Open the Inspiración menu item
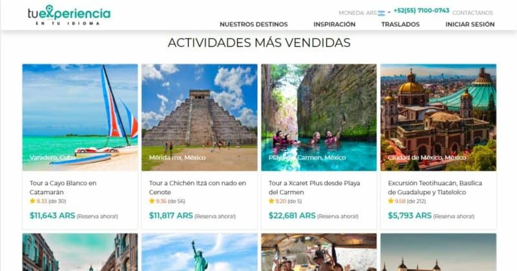517x271 pixels. (x=334, y=25)
